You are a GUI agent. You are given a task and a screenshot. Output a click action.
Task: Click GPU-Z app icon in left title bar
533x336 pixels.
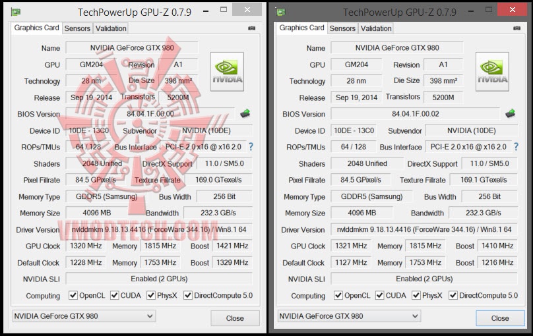click(x=16, y=13)
